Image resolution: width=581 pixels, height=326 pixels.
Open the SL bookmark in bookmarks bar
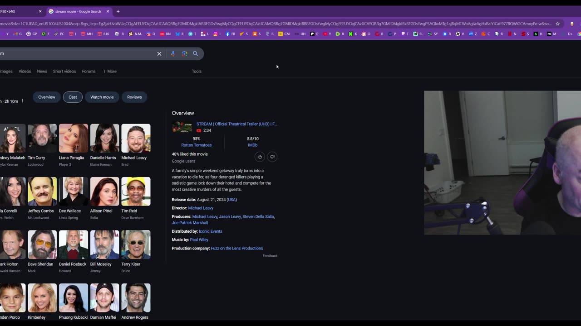[x=418, y=34]
